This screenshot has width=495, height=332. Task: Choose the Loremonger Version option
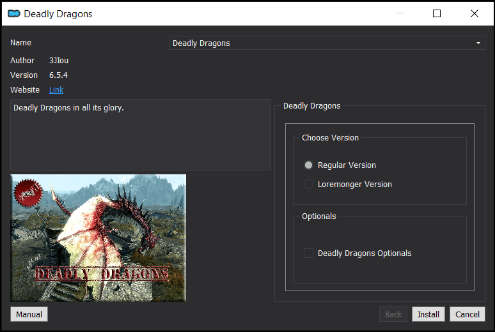309,185
